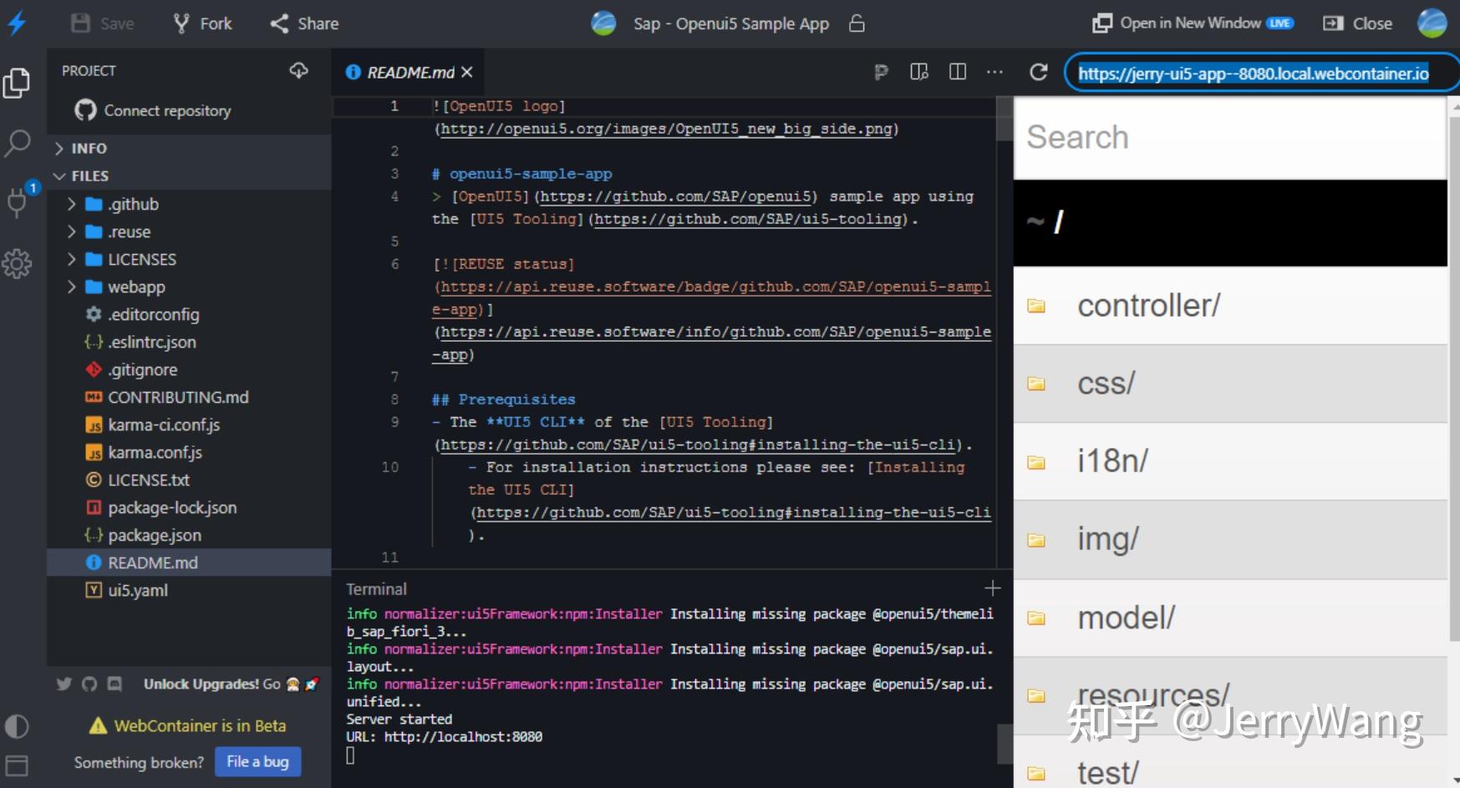Select the preview URL address bar
1460x788 pixels.
pyautogui.click(x=1254, y=73)
